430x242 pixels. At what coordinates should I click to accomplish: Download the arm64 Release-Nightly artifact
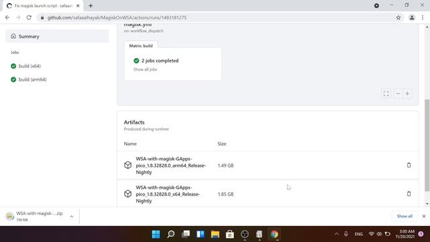(x=171, y=165)
